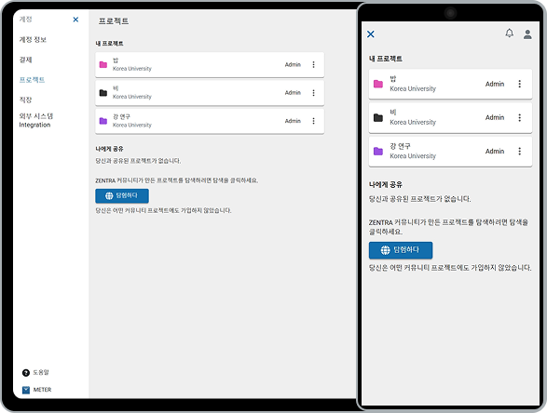Click the pink folder icon in tablet list

(103, 65)
